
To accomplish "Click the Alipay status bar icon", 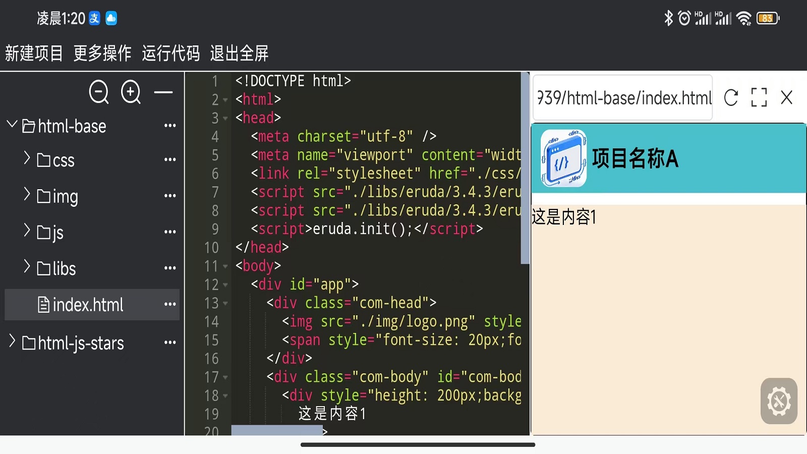I will click(94, 18).
